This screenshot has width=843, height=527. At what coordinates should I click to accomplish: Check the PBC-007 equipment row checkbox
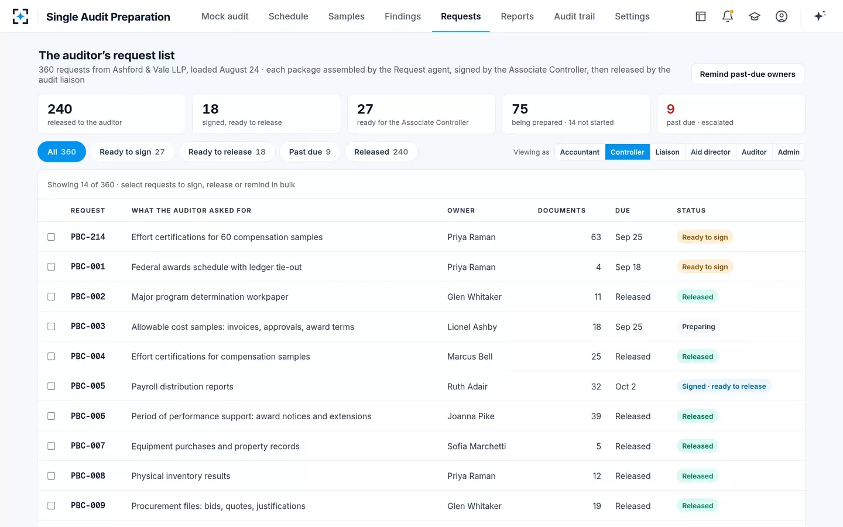coord(52,446)
